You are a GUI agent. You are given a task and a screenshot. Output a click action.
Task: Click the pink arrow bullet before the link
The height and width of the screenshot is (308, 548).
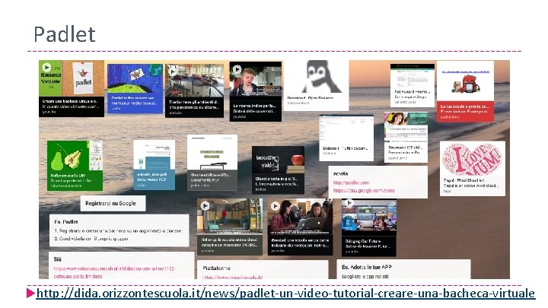pyautogui.click(x=30, y=293)
